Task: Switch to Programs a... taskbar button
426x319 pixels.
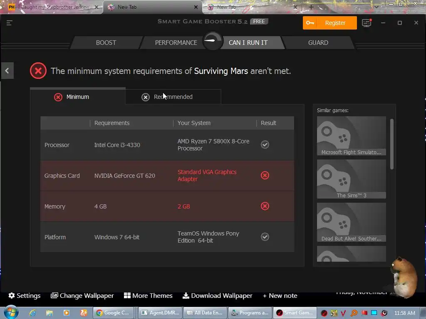Action: click(250, 313)
